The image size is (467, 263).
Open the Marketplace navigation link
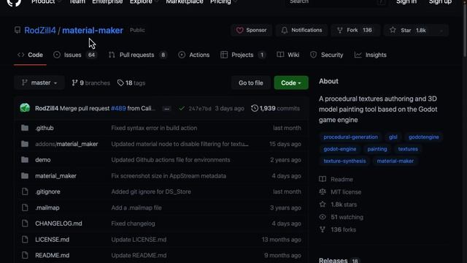pos(185,1)
